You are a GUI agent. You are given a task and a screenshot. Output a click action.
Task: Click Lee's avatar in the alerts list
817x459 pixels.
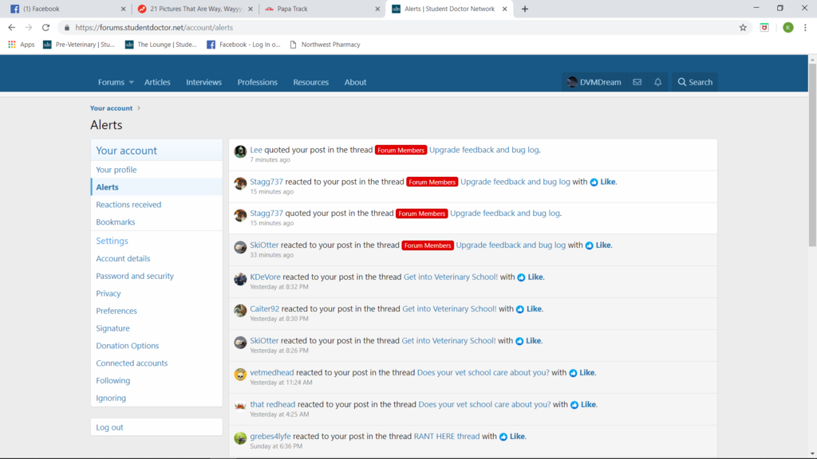[240, 151]
